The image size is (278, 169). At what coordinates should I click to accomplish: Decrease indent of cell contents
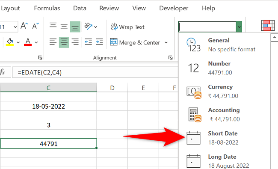(x=88, y=42)
